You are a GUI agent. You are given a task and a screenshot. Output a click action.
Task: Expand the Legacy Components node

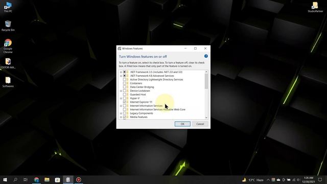[121, 113]
